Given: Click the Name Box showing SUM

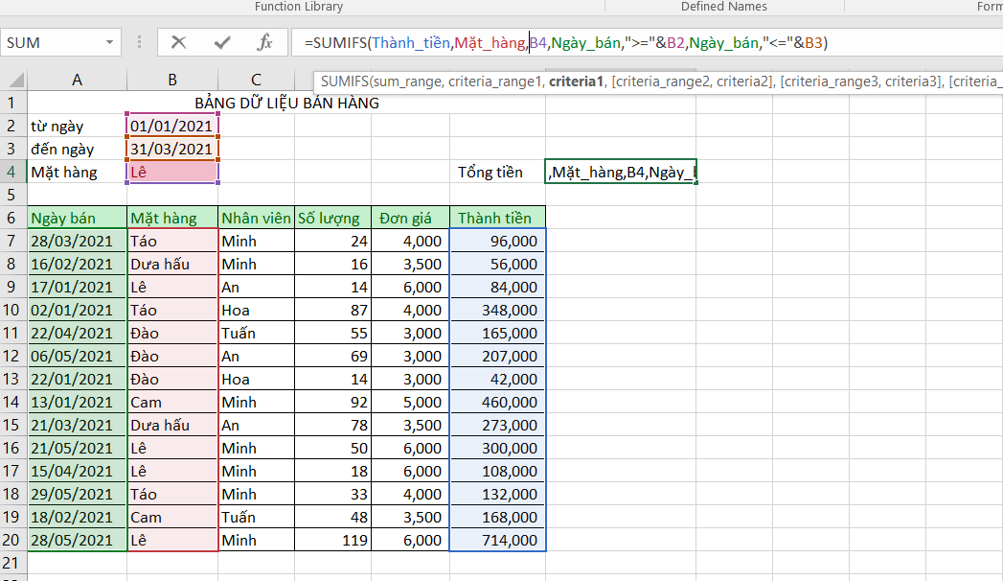Looking at the screenshot, I should point(53,43).
